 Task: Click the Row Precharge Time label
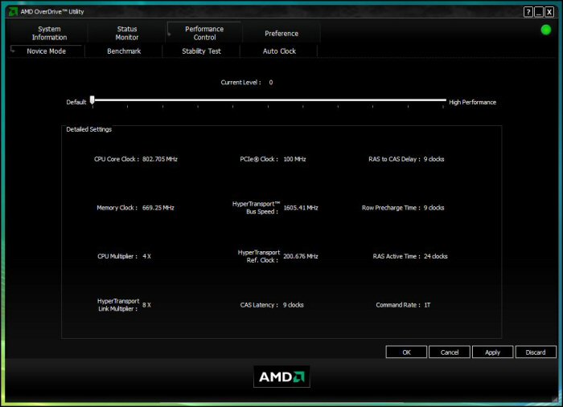[x=391, y=208]
